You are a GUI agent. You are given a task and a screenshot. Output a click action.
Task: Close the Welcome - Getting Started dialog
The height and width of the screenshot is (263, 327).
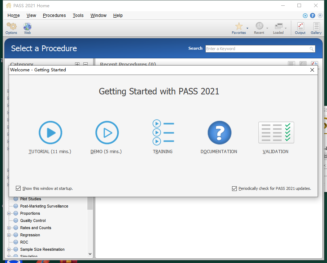[312, 70]
